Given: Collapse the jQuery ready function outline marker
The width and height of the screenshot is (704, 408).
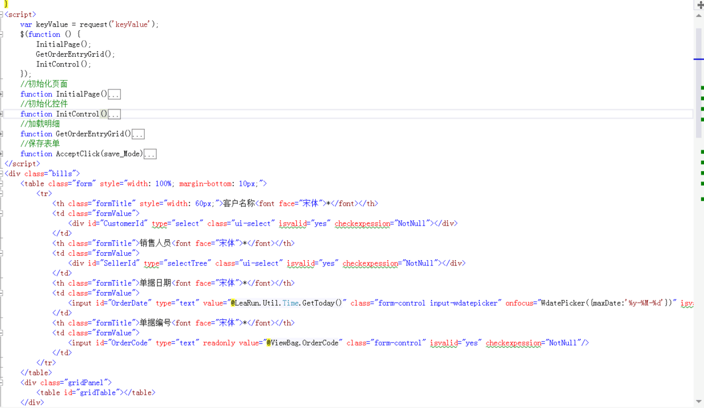Looking at the screenshot, I should (x=2, y=34).
